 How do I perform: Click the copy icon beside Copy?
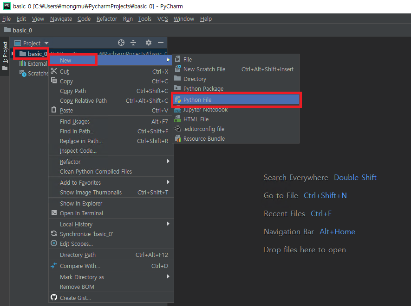click(54, 81)
